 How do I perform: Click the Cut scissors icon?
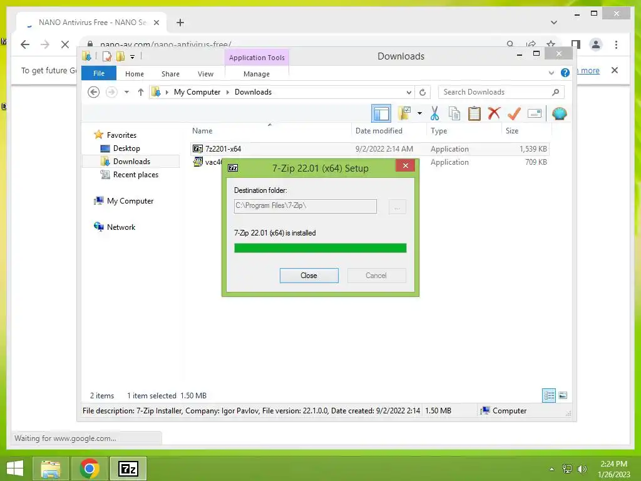[x=434, y=113]
